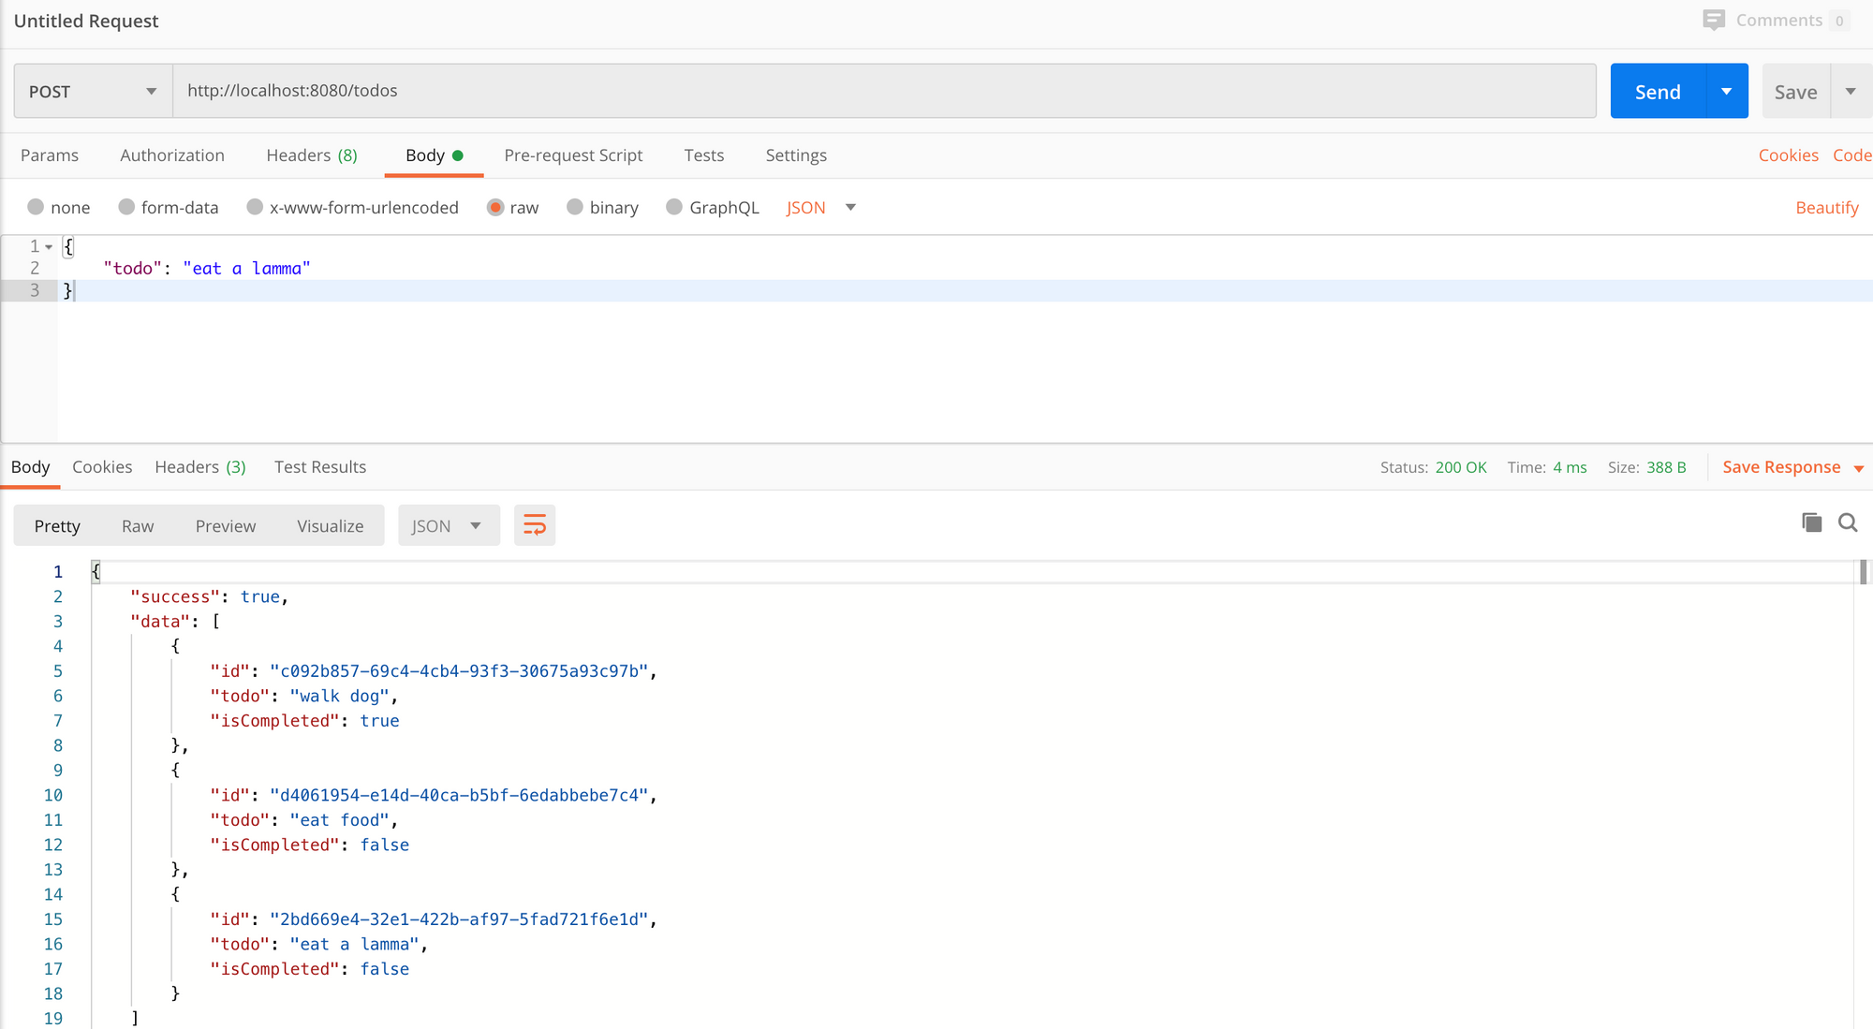The width and height of the screenshot is (1873, 1029).
Task: Select GraphQL body type
Action: point(674,207)
